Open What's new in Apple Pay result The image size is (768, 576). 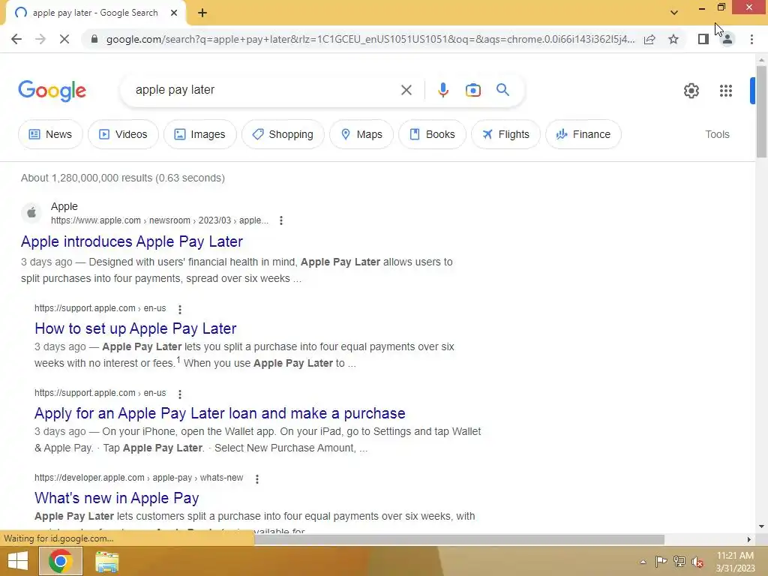pyautogui.click(x=116, y=498)
